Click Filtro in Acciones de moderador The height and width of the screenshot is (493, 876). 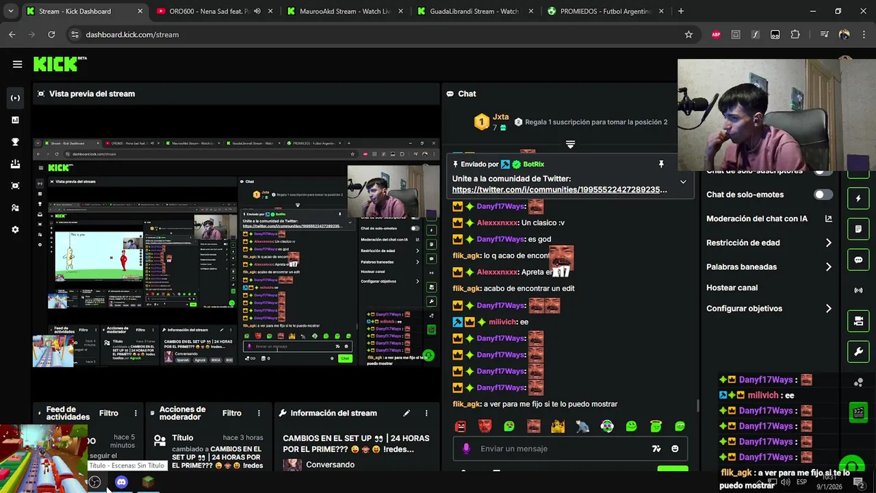click(x=231, y=413)
